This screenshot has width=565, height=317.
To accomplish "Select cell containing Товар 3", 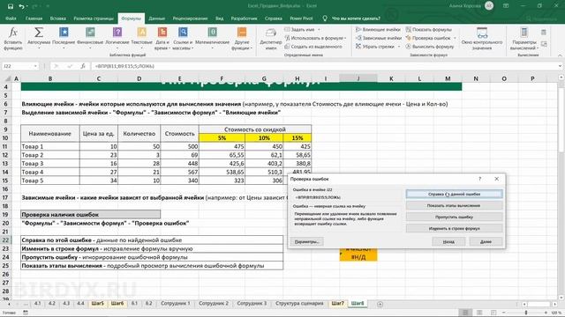I will (50, 164).
